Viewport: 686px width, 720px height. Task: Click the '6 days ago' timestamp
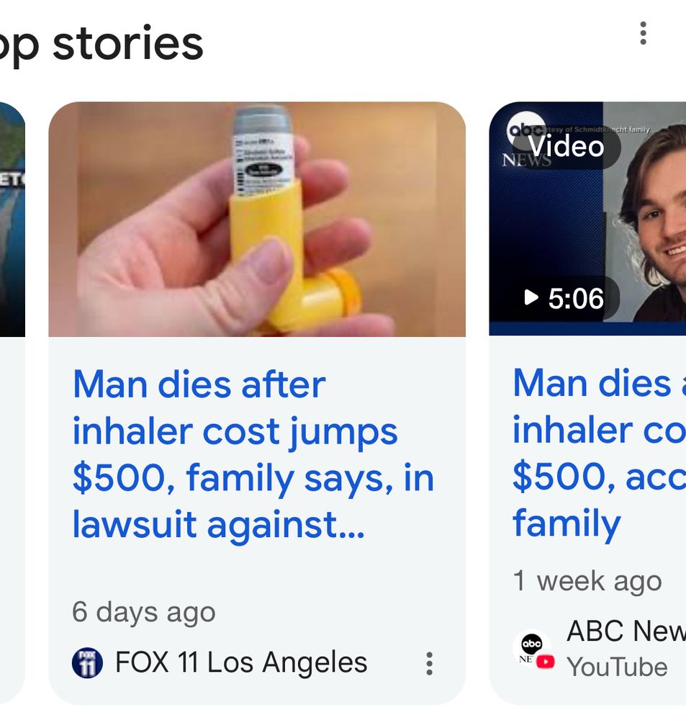[x=144, y=612]
